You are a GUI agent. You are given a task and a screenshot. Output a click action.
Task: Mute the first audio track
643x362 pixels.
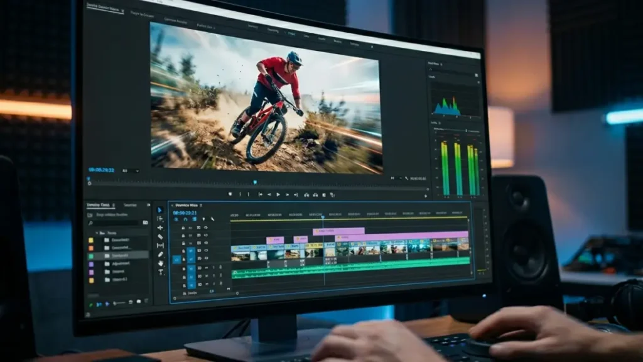(206, 268)
